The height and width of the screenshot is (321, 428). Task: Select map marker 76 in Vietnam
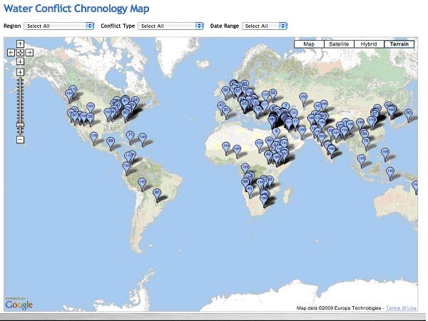click(x=366, y=143)
